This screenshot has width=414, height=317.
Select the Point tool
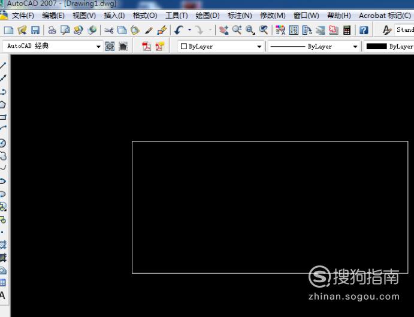[2, 233]
